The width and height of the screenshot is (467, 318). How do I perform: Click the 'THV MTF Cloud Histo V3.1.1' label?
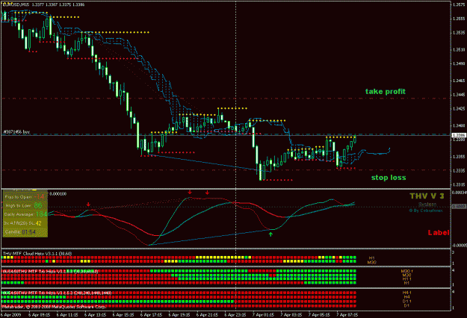37,254
